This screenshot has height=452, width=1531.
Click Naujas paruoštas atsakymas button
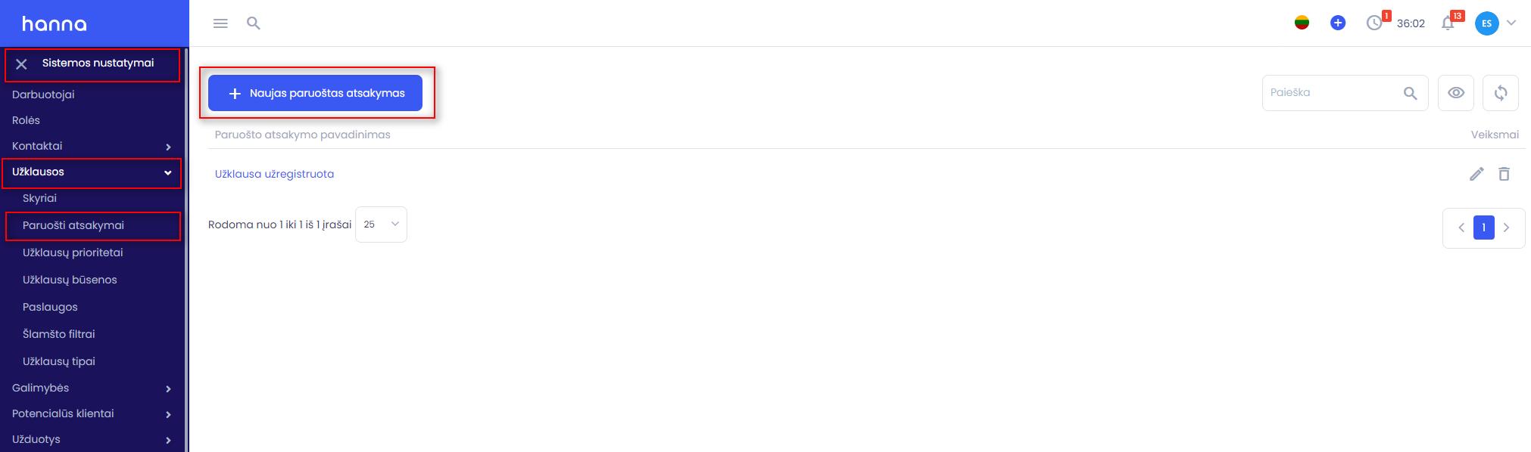[315, 93]
